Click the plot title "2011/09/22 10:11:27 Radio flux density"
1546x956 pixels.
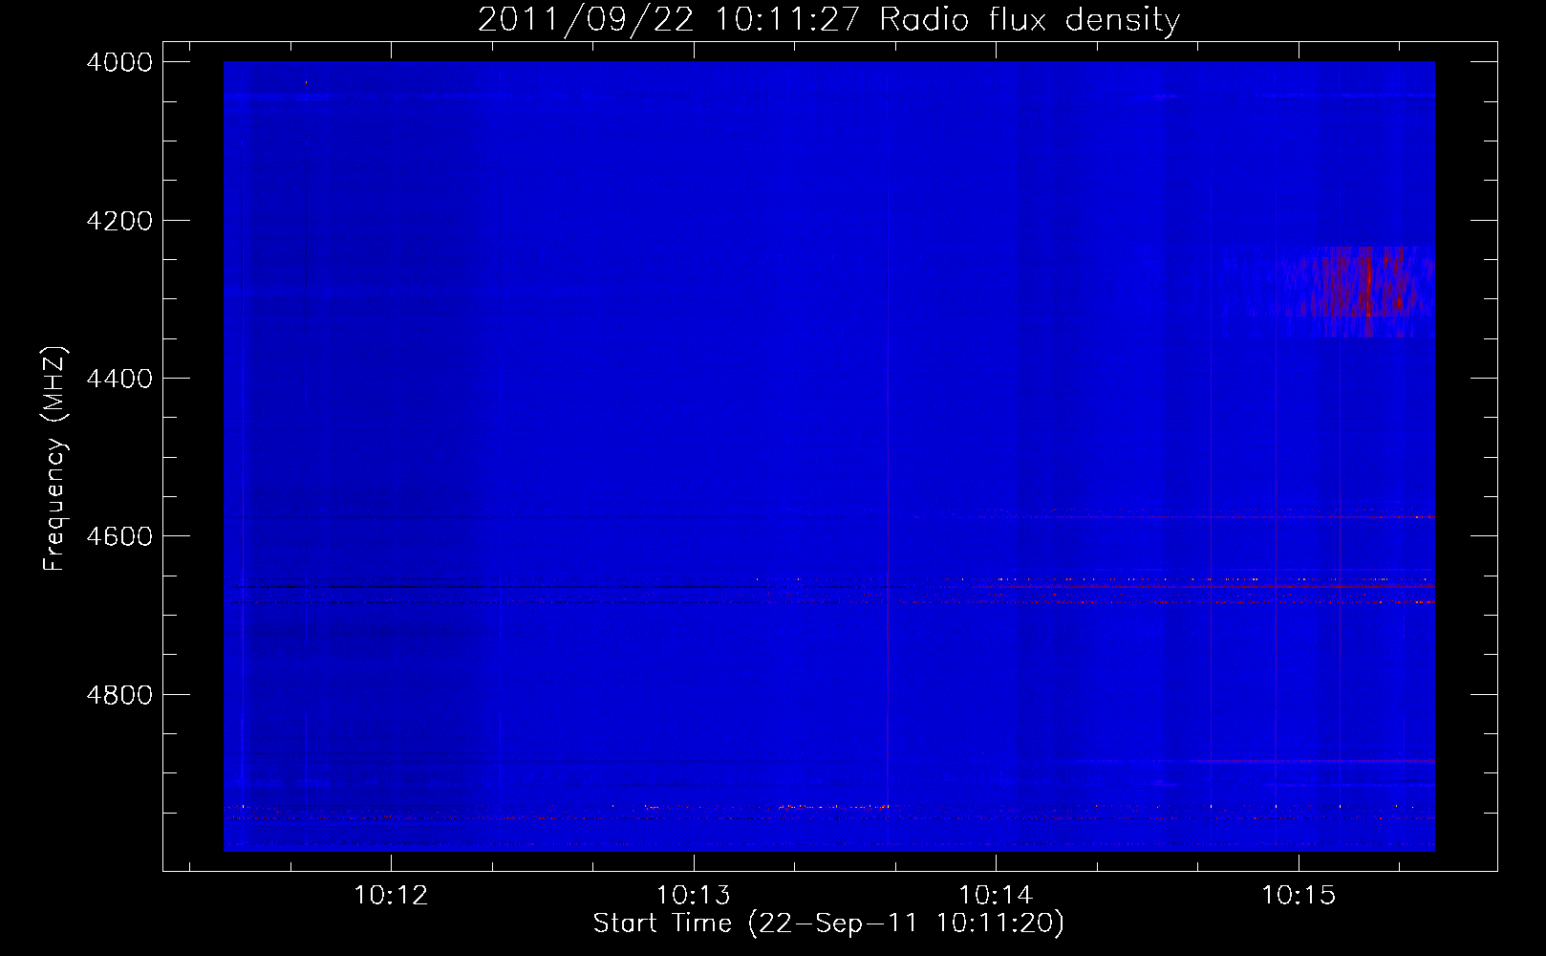point(828,20)
